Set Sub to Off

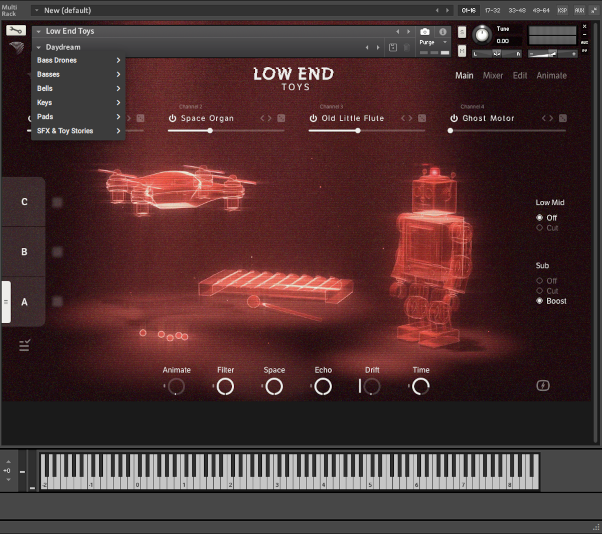click(x=546, y=281)
